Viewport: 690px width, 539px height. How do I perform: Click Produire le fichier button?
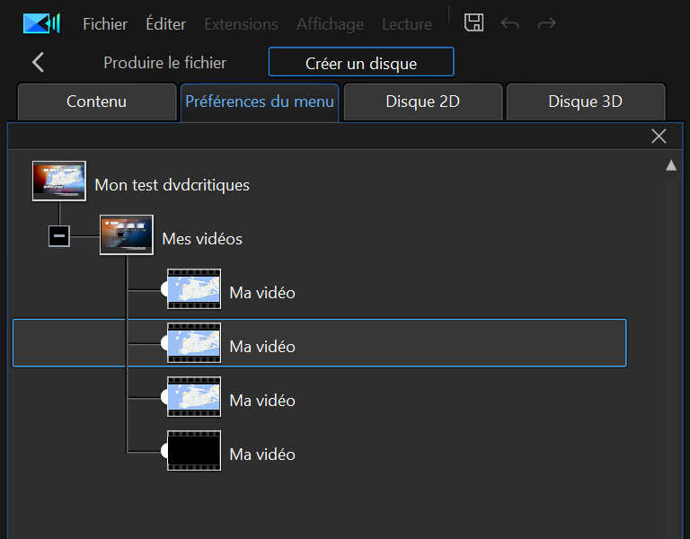[x=165, y=63]
